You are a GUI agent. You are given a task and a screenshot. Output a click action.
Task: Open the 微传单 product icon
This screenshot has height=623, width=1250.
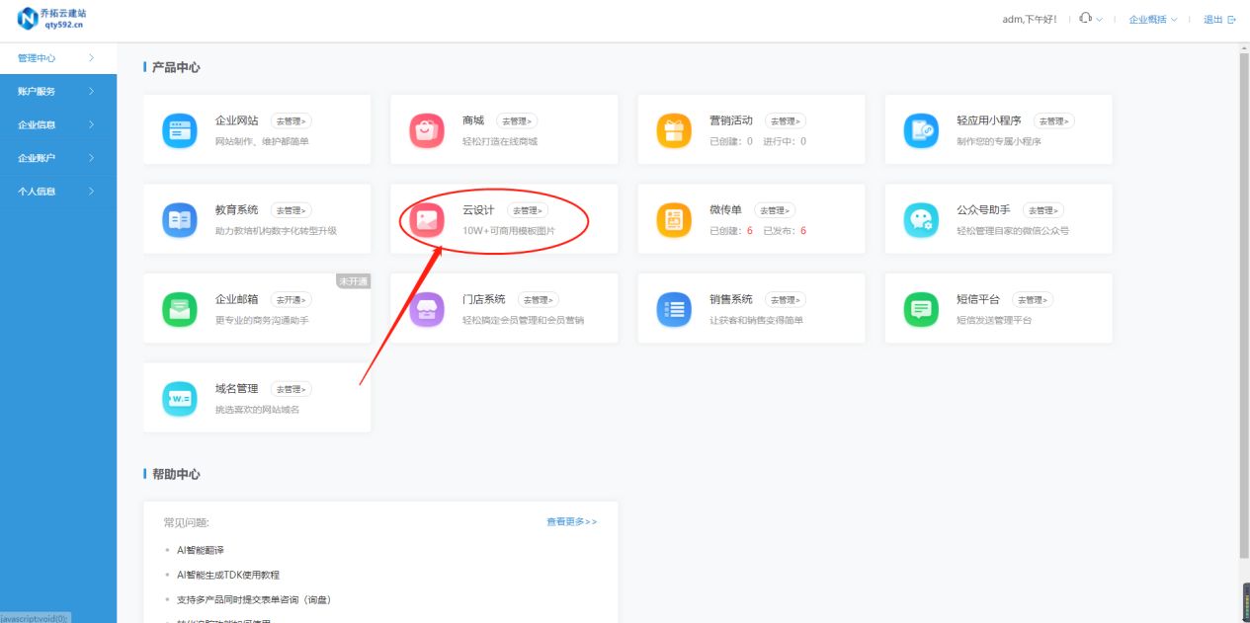pos(673,218)
